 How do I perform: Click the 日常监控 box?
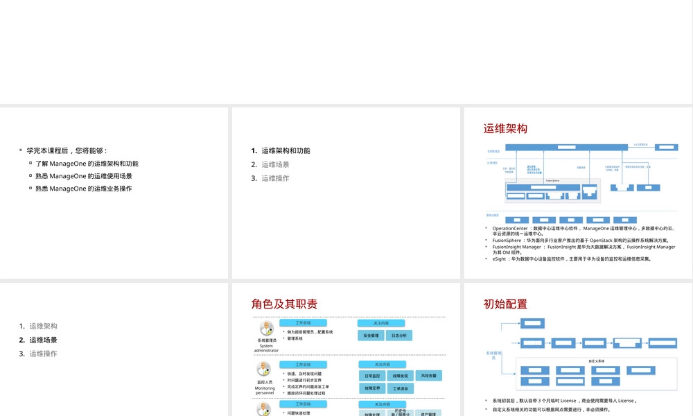click(x=372, y=376)
